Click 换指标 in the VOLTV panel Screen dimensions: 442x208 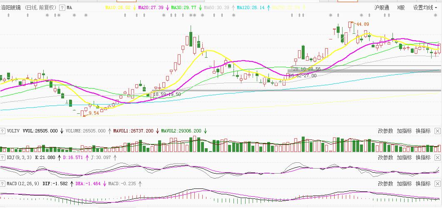tap(423, 131)
